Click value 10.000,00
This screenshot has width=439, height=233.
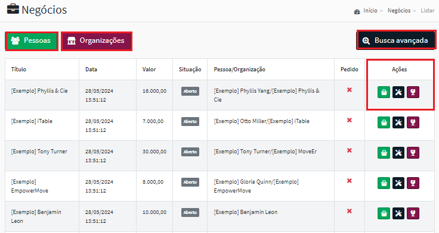coord(154,212)
